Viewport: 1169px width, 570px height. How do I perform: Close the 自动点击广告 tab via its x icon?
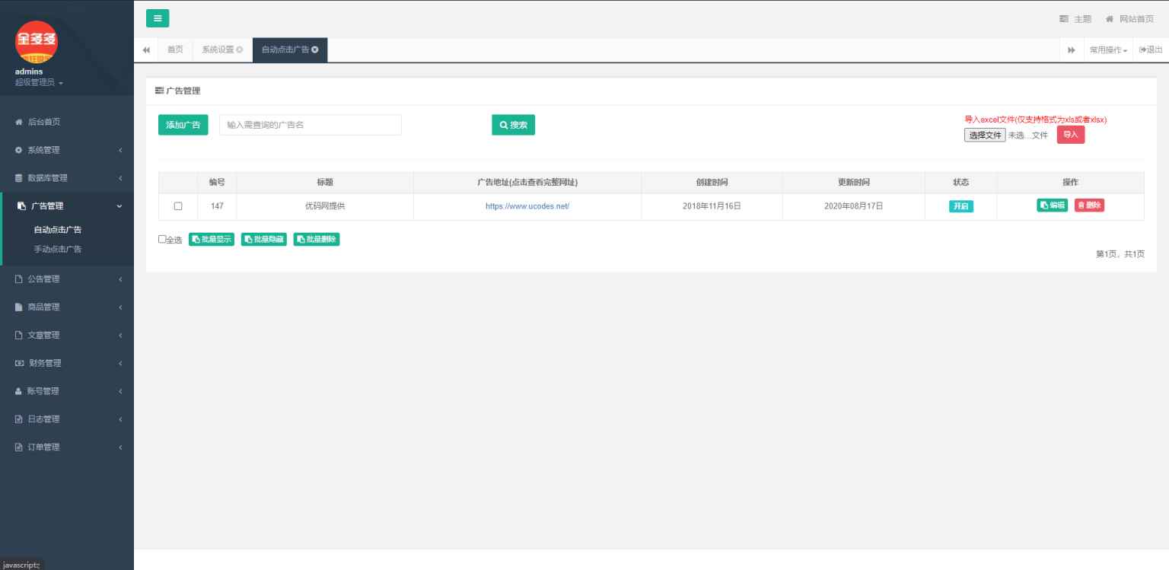(x=315, y=49)
